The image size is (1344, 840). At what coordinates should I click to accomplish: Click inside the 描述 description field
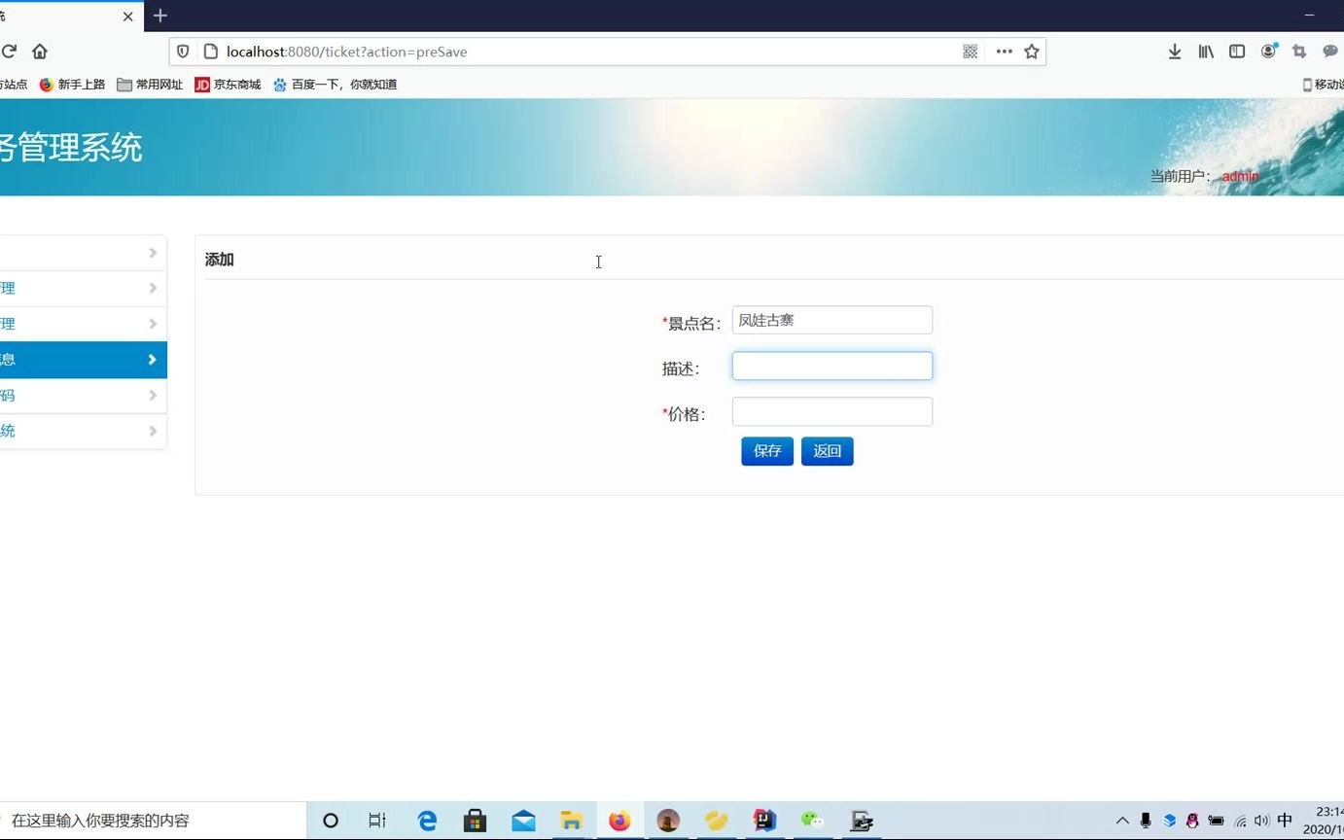pyautogui.click(x=831, y=366)
